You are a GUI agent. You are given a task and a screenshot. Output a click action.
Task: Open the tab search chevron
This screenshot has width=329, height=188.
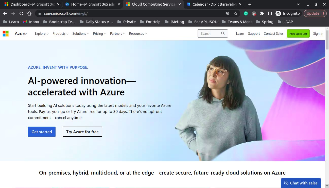click(x=298, y=4)
